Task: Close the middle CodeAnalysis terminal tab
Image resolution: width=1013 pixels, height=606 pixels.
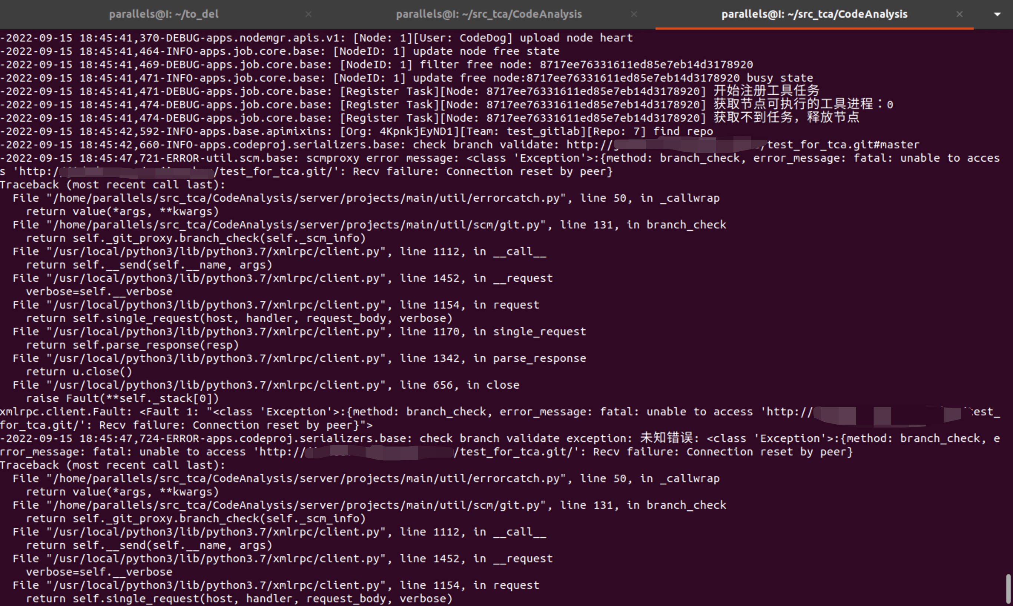Action: [x=634, y=14]
